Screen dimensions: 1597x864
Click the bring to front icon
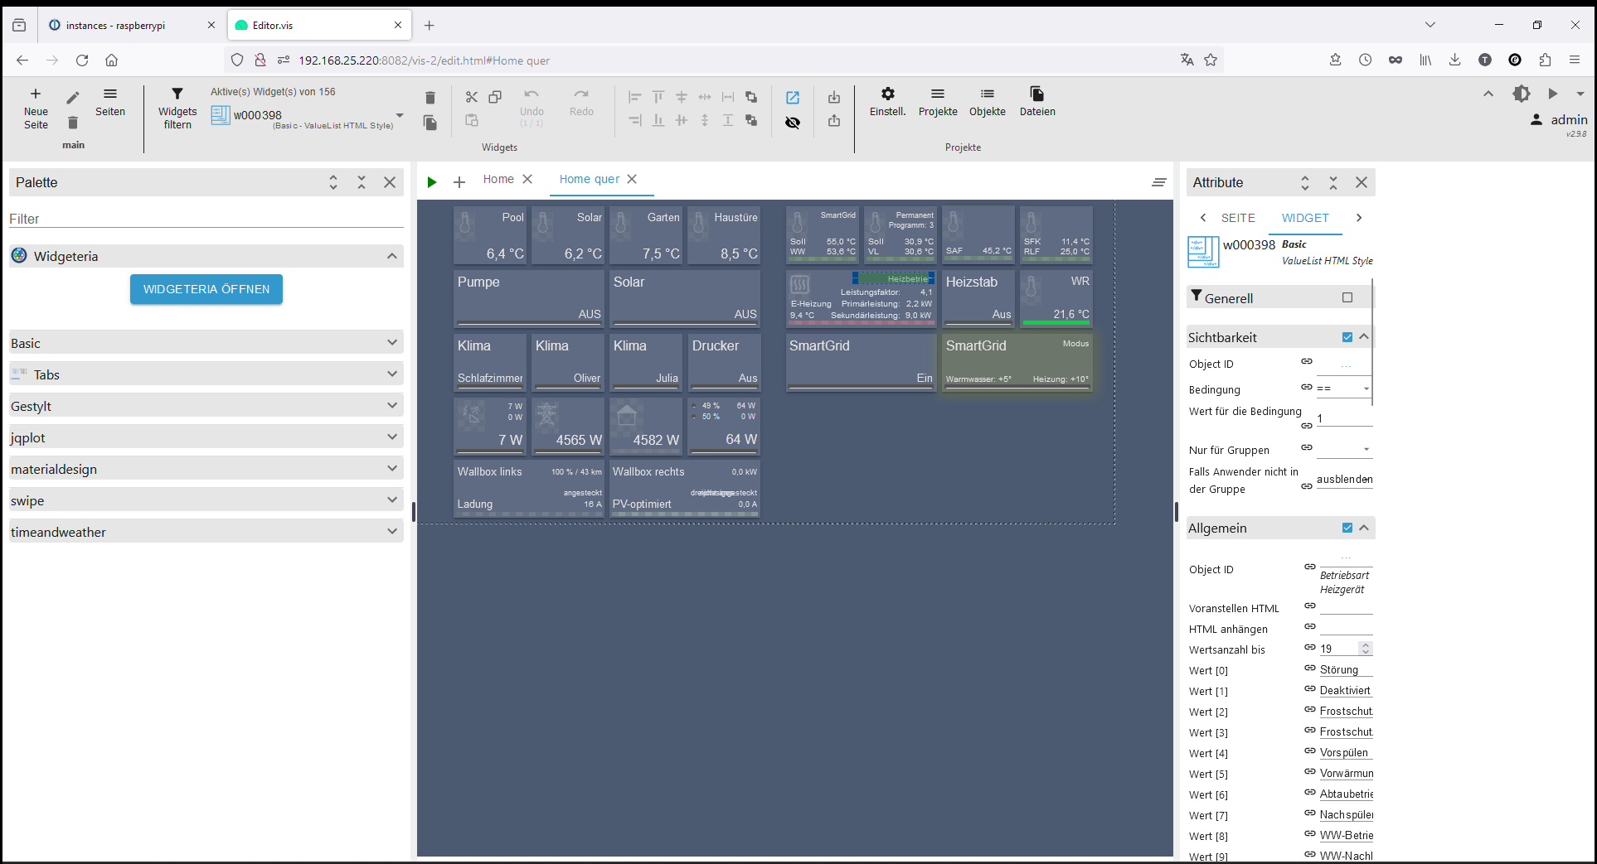coord(751,97)
